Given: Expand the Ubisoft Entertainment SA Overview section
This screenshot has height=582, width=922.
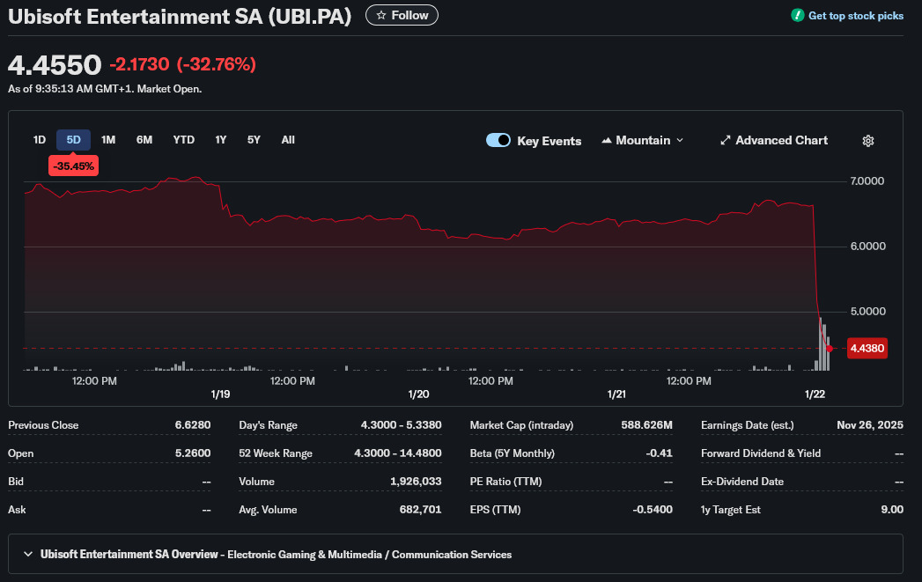Looking at the screenshot, I should (29, 555).
